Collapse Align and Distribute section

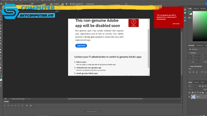[189, 66]
